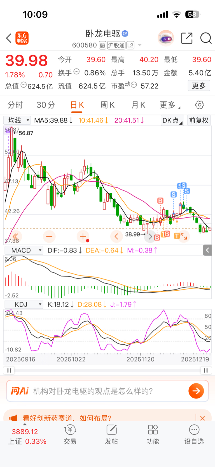This screenshot has width=215, height=467.
Task: Tap the stock name 卧龙电驱
Action: [103, 34]
